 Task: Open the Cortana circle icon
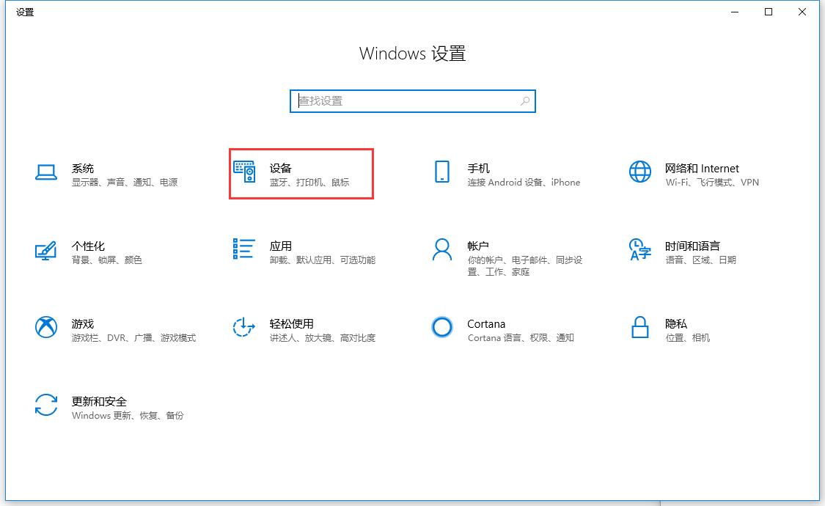pos(442,327)
